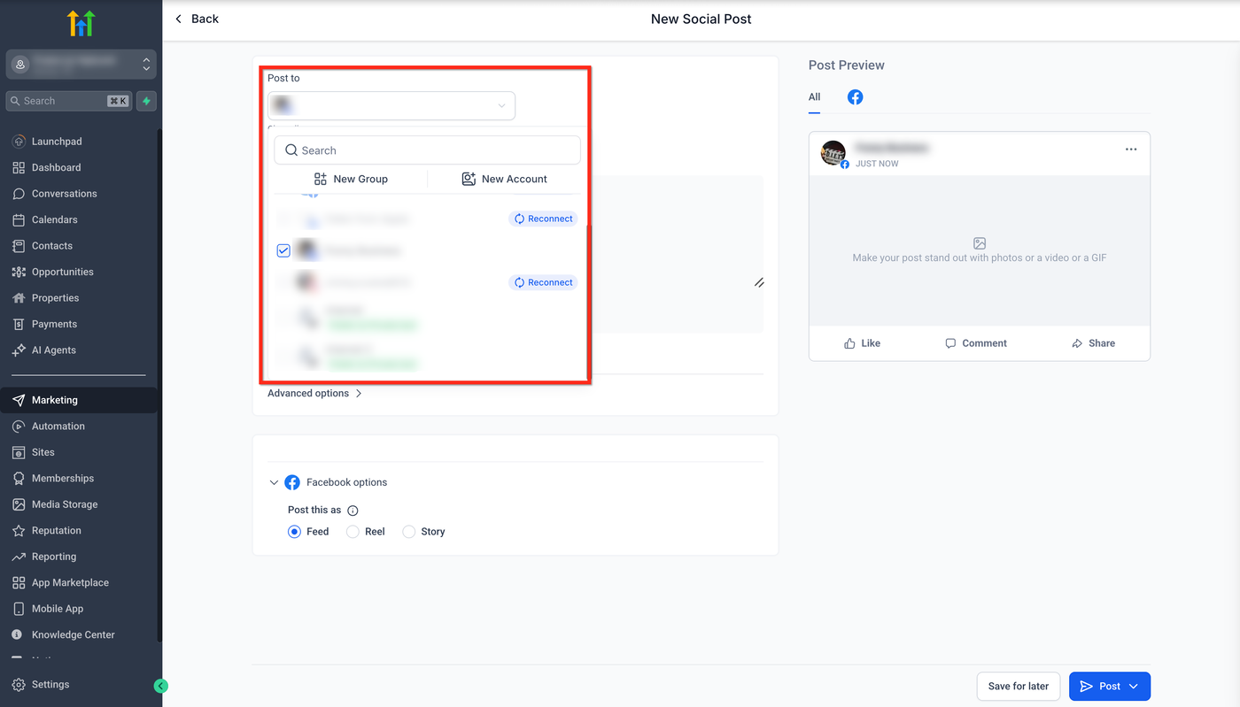Click the green lightning bolt quick-action icon

click(x=147, y=101)
